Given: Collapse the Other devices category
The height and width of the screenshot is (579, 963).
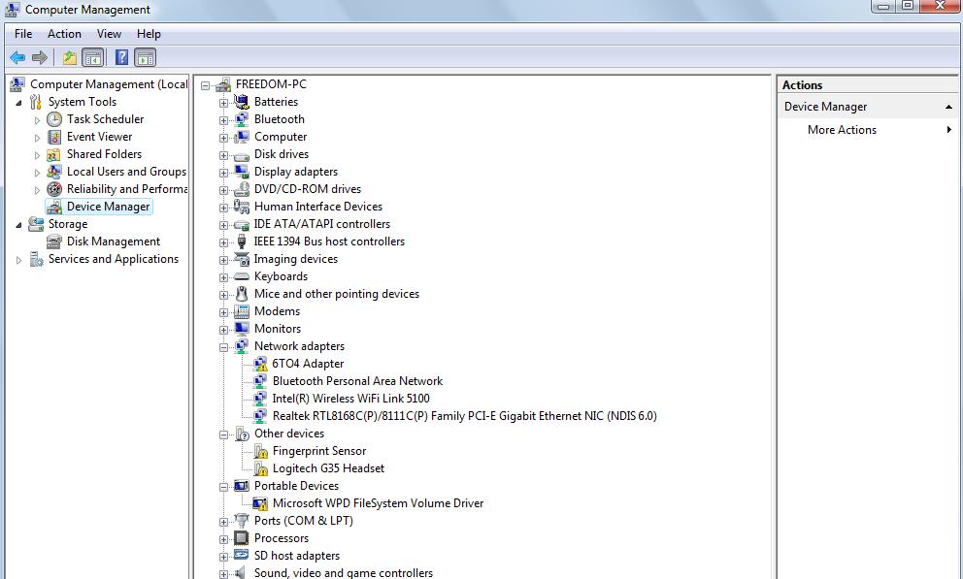Looking at the screenshot, I should pyautogui.click(x=223, y=434).
